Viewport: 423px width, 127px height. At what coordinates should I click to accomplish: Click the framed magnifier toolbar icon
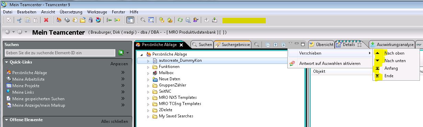pos(151,20)
